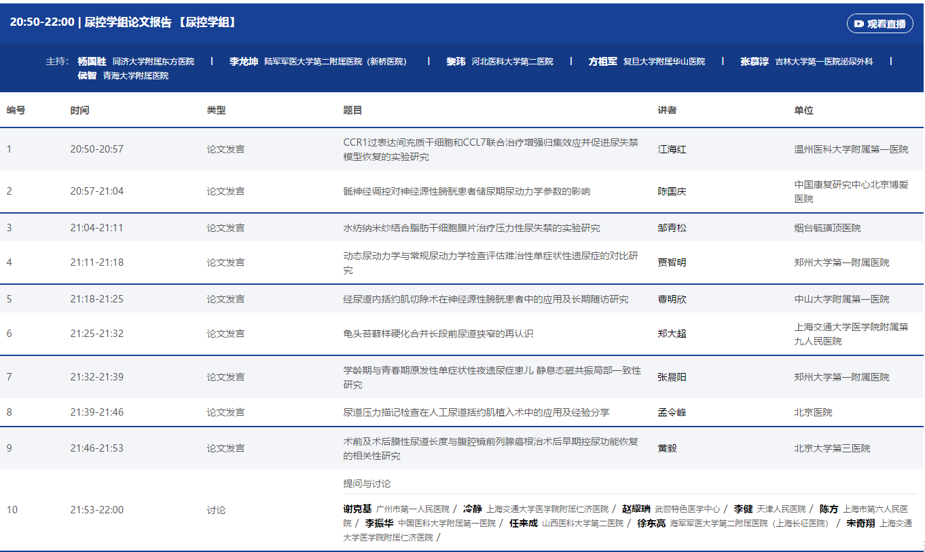The image size is (925, 552).
Task: Open the 骶神经调控 paper title
Action: tap(467, 191)
